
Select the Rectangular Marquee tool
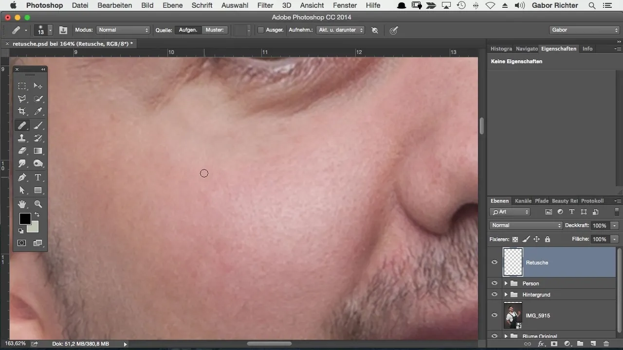(x=22, y=86)
